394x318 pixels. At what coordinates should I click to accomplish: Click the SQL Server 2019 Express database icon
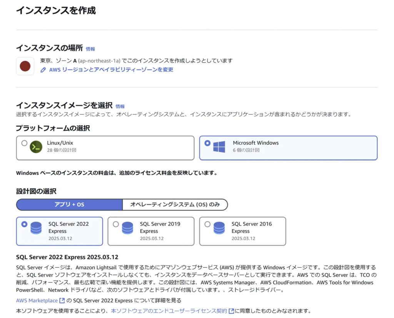[127, 228]
